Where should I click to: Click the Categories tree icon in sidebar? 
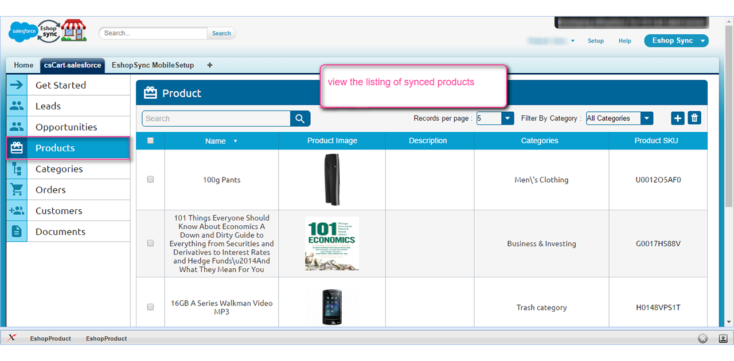click(x=17, y=169)
